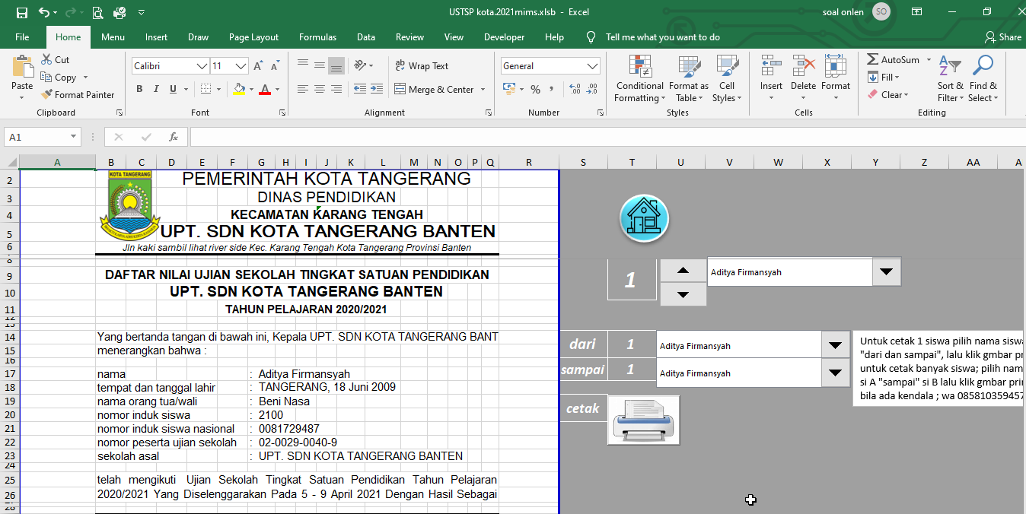Open Sort & Filter options
1026x514 pixels.
tap(950, 78)
